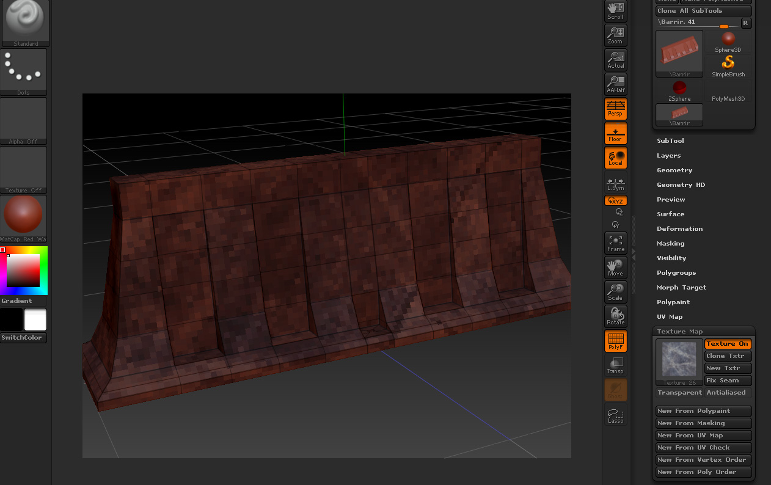Viewport: 771px width, 485px height.
Task: Select the Scroll canvas tool
Action: tap(615, 11)
